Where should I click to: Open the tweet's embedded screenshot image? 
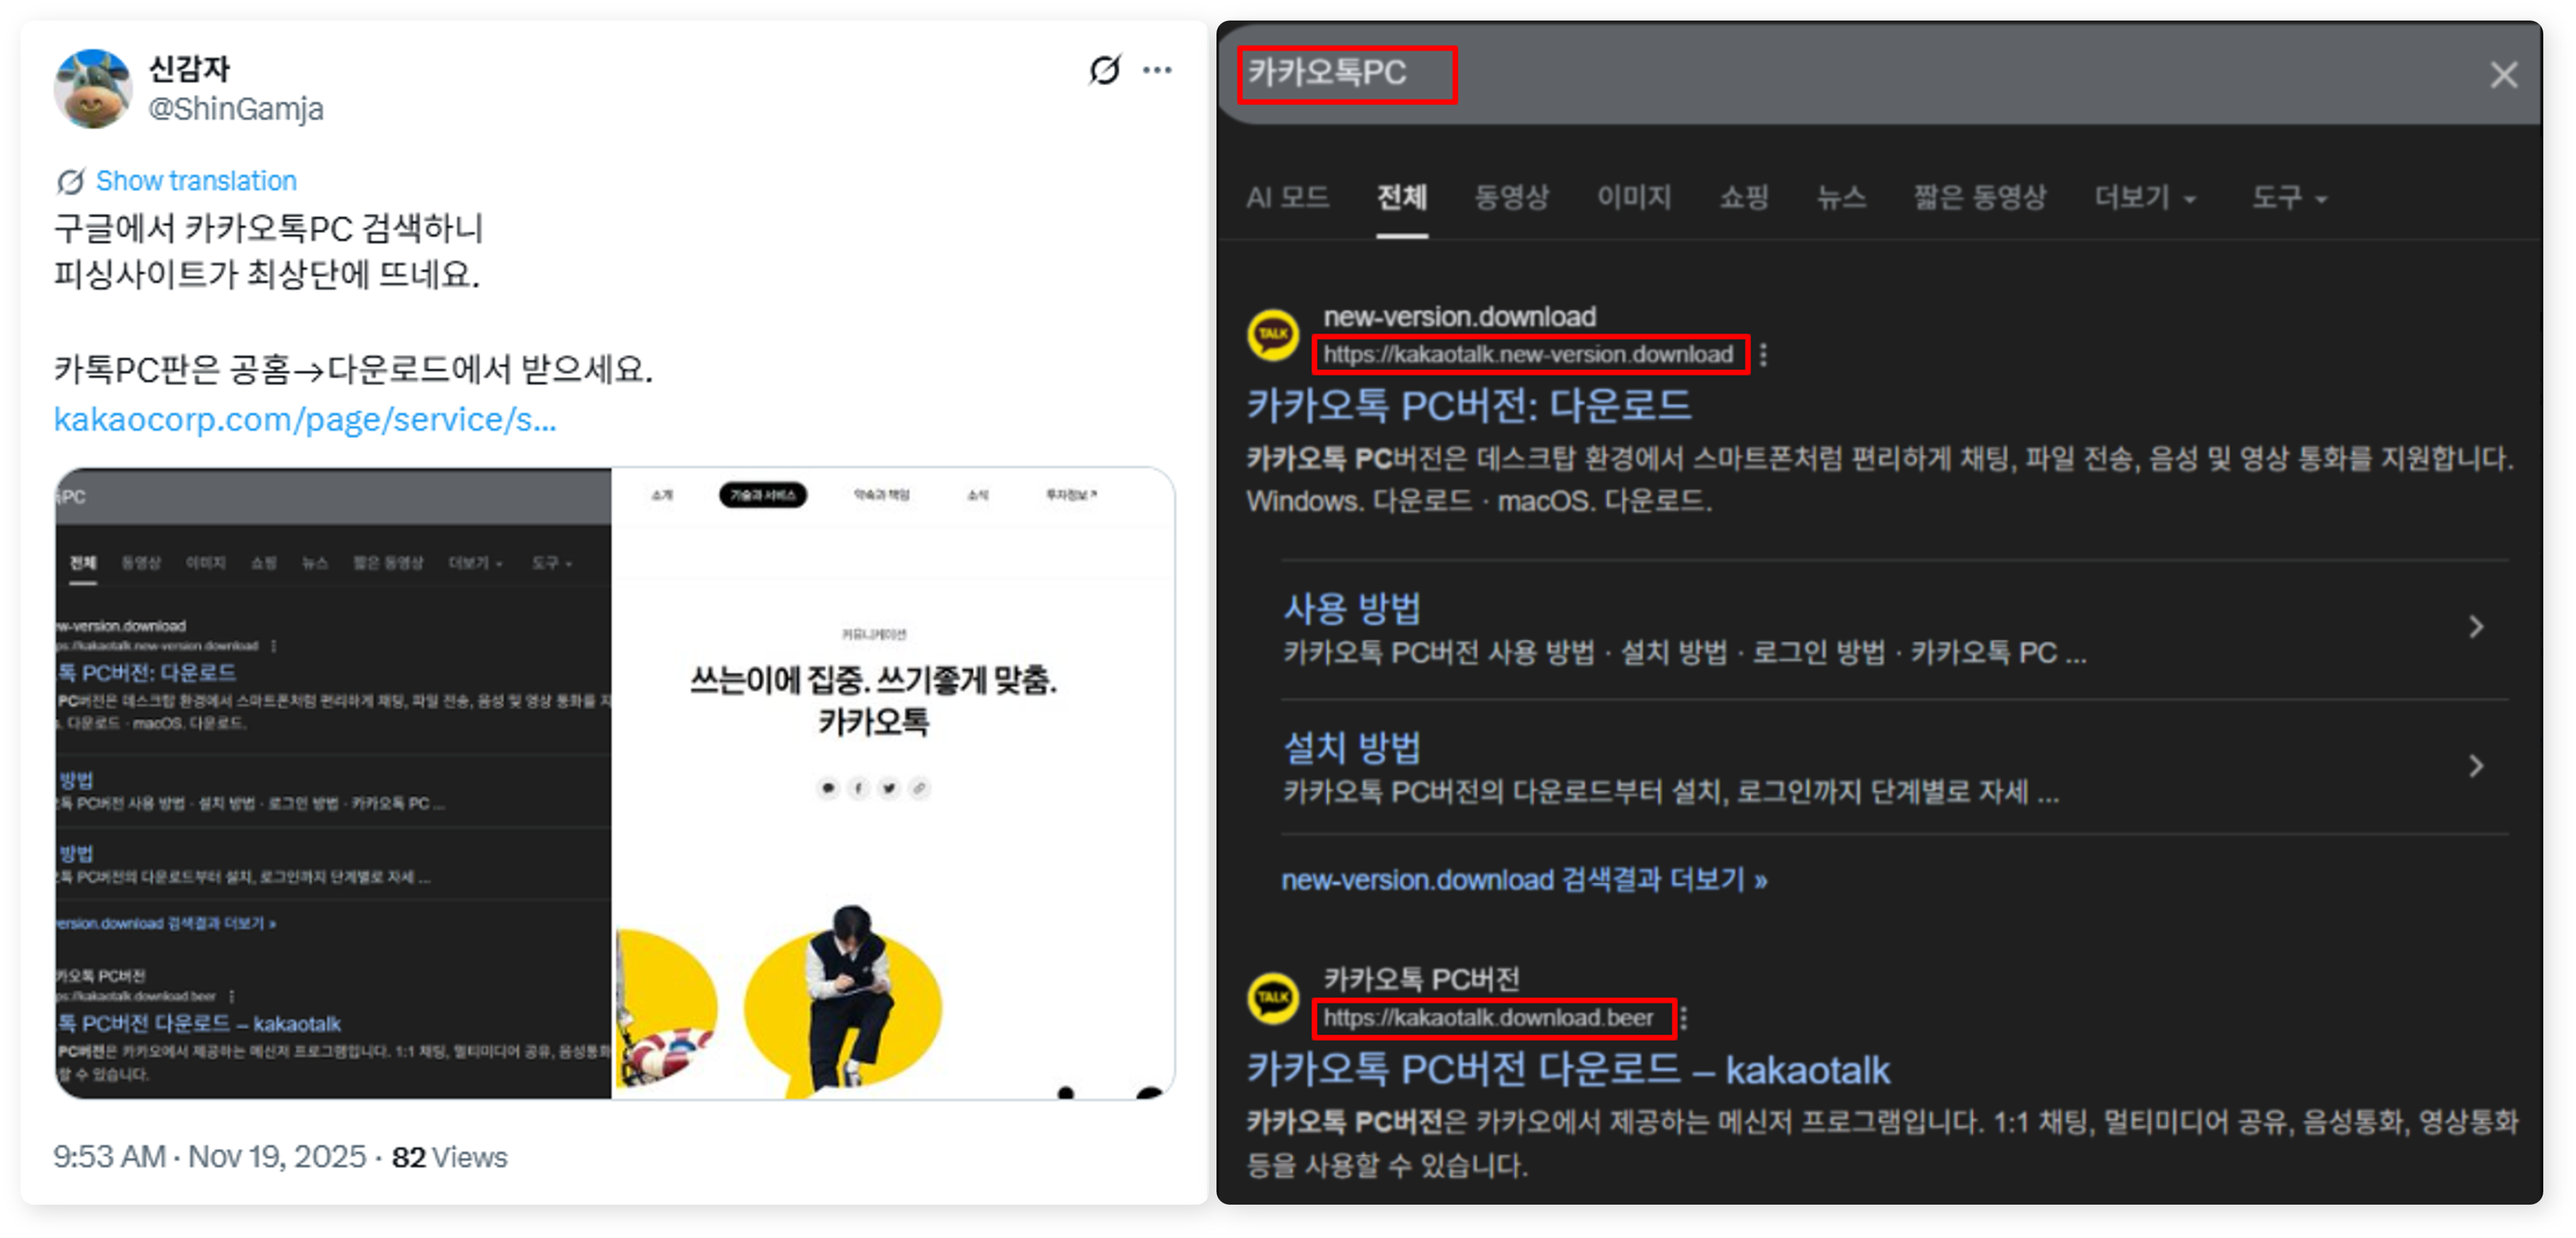(x=615, y=783)
